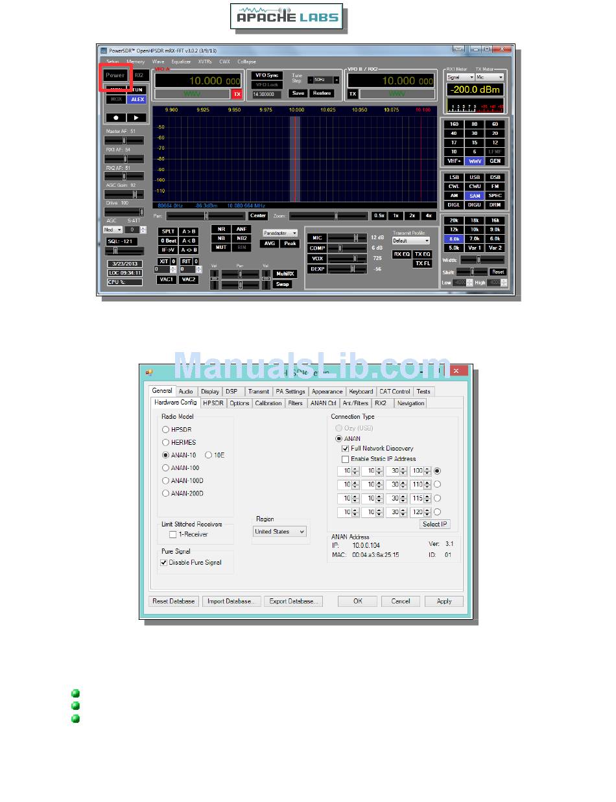
Task: Open the XVTRs menu
Action: 204,62
